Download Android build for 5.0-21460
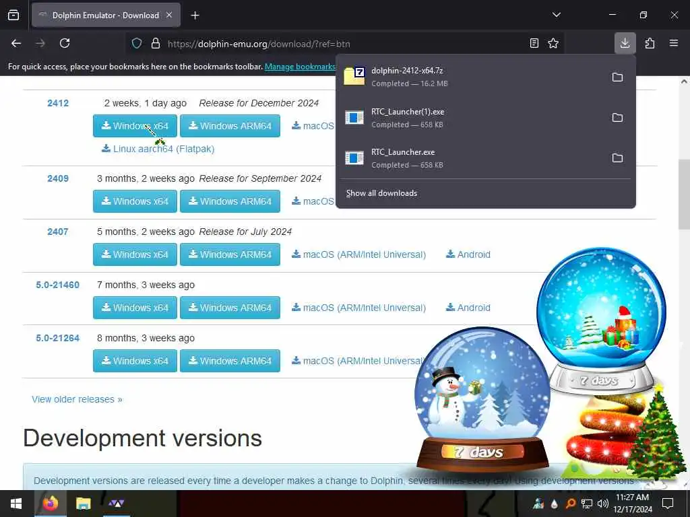This screenshot has height=517, width=690. [x=468, y=308]
